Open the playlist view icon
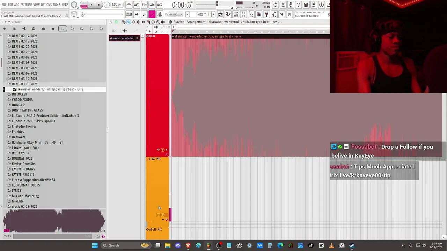 click(220, 14)
